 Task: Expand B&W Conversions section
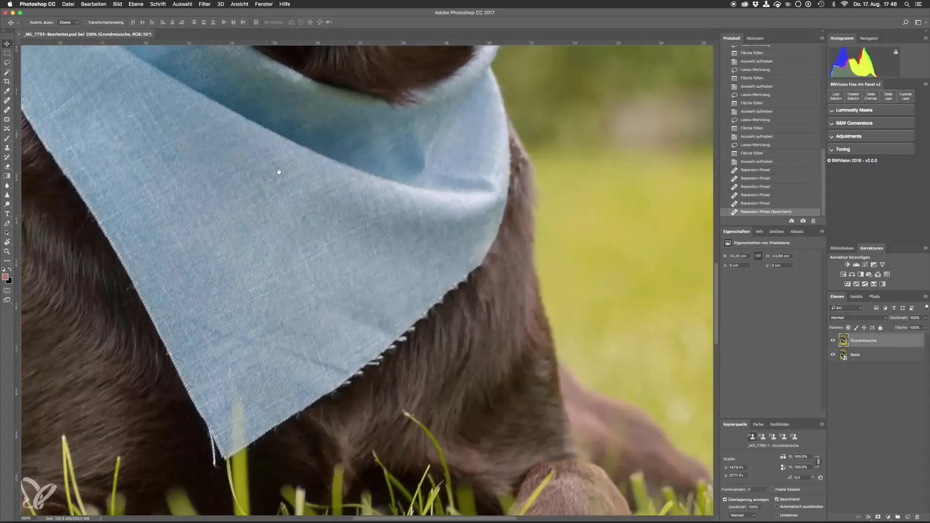tap(871, 123)
